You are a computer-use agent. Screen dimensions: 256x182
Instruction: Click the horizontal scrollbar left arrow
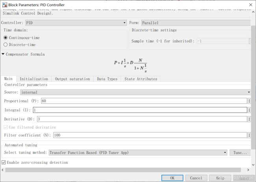2,170
